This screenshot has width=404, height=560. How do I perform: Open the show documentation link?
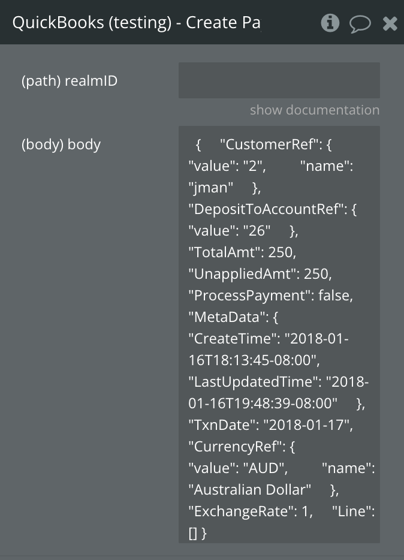(314, 110)
